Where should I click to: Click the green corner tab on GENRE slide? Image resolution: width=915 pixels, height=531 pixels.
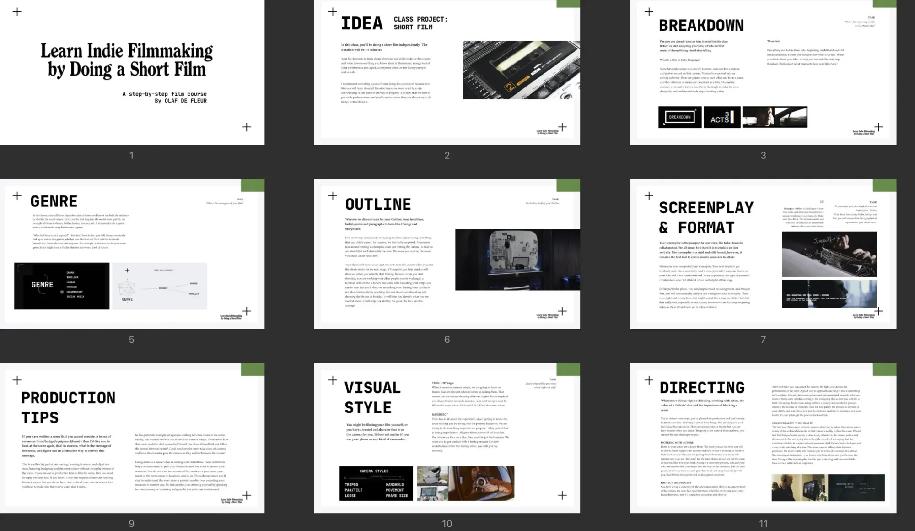point(253,185)
